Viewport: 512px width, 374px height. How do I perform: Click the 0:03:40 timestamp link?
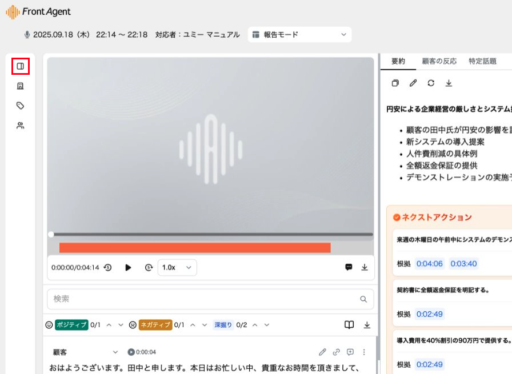click(x=463, y=264)
